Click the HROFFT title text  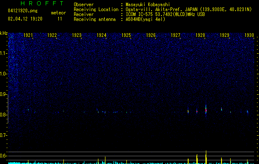42,3
